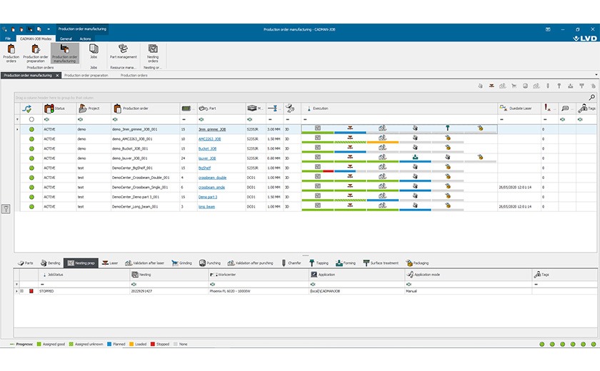Open the crossbeam_double part link
This screenshot has height=371, width=600.
pos(212,178)
